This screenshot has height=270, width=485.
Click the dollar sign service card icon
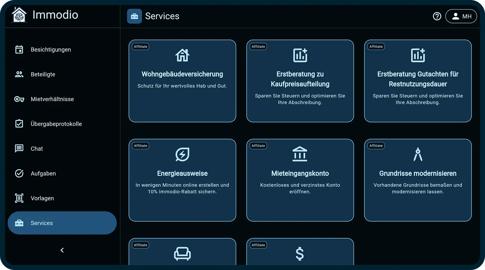300,254
